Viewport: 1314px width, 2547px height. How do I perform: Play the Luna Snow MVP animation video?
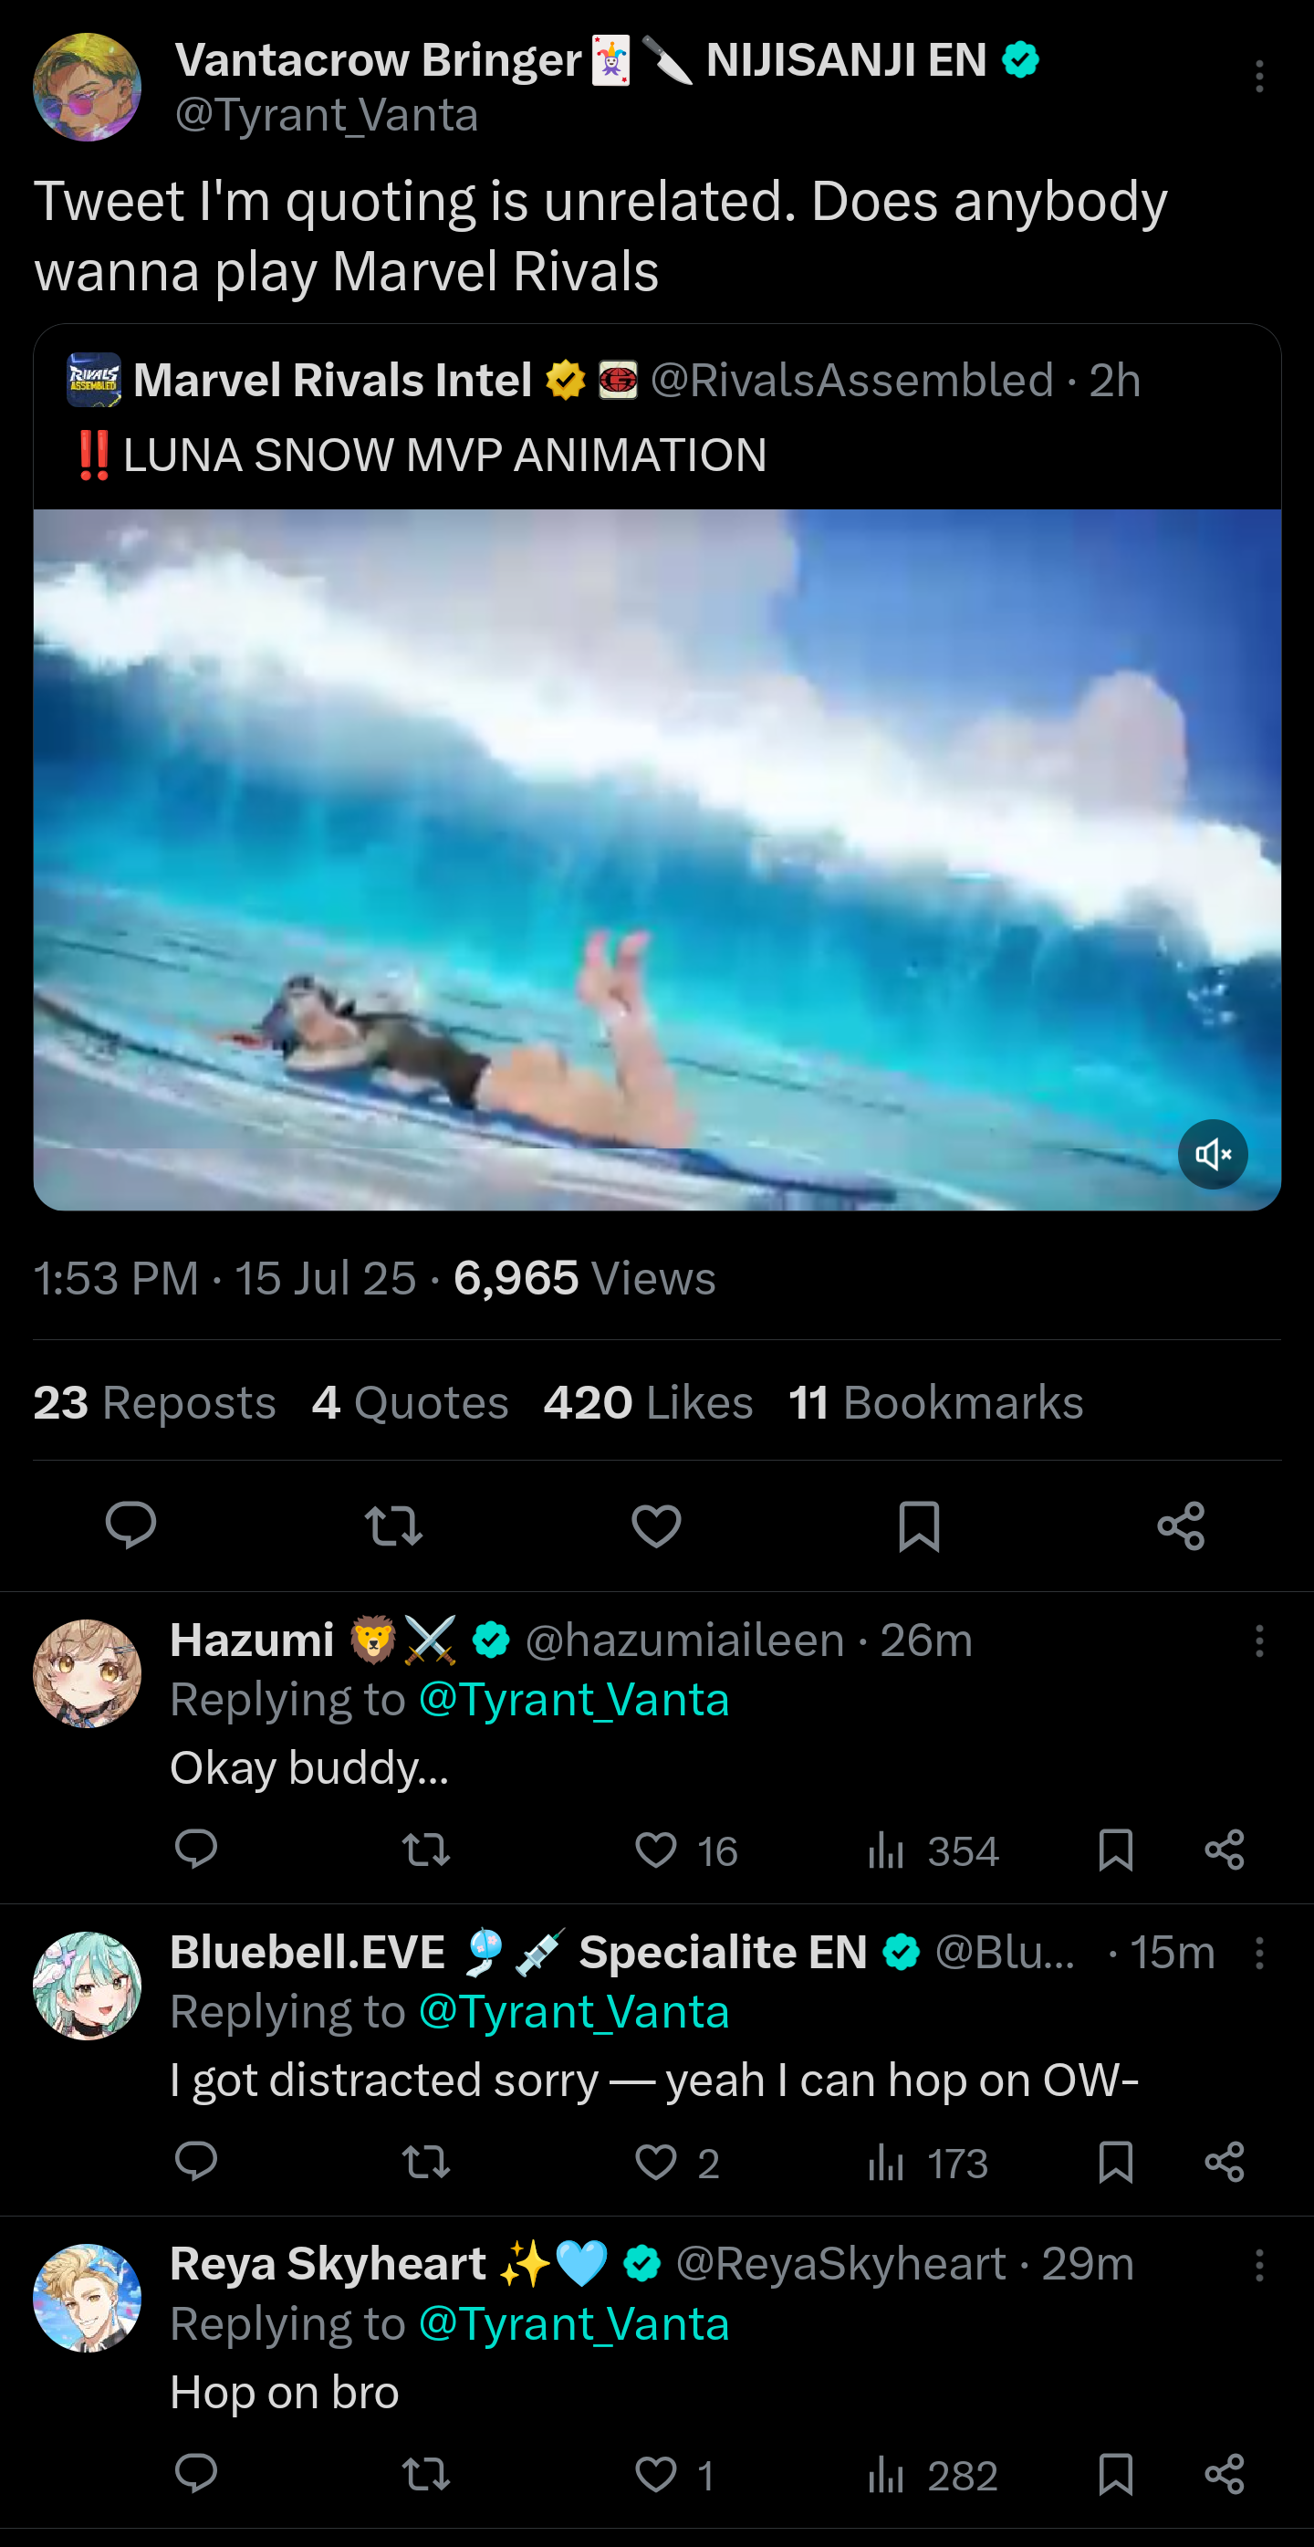point(657,859)
